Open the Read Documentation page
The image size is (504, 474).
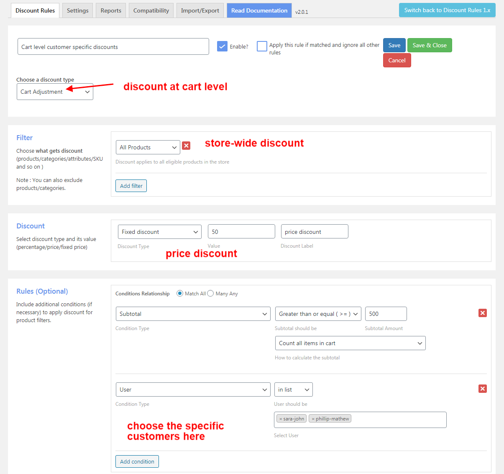[259, 10]
